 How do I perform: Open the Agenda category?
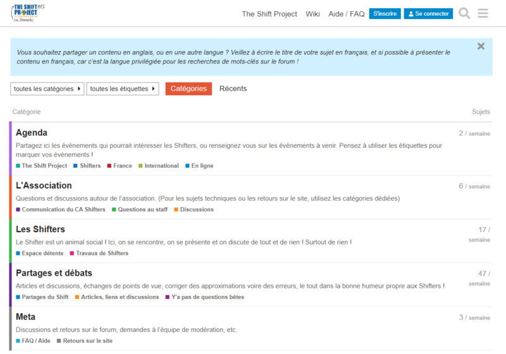32,133
